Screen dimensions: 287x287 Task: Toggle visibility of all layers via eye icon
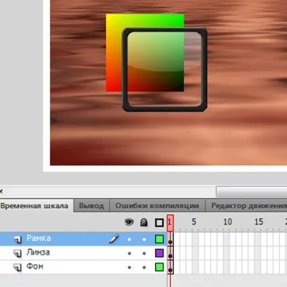(x=129, y=222)
